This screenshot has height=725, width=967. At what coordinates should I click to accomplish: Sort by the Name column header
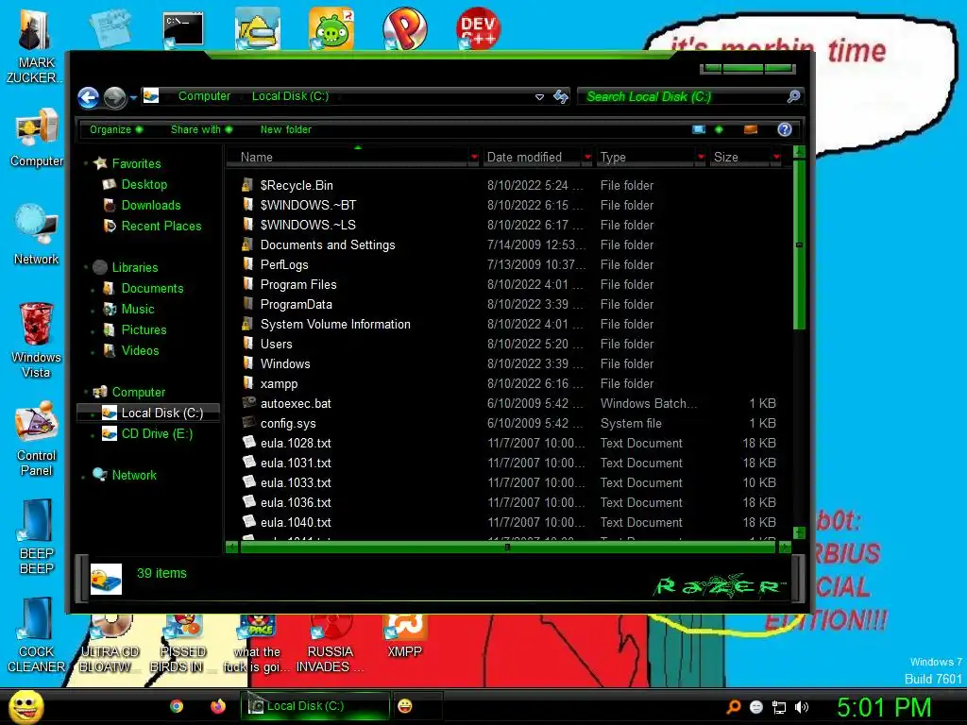point(348,158)
